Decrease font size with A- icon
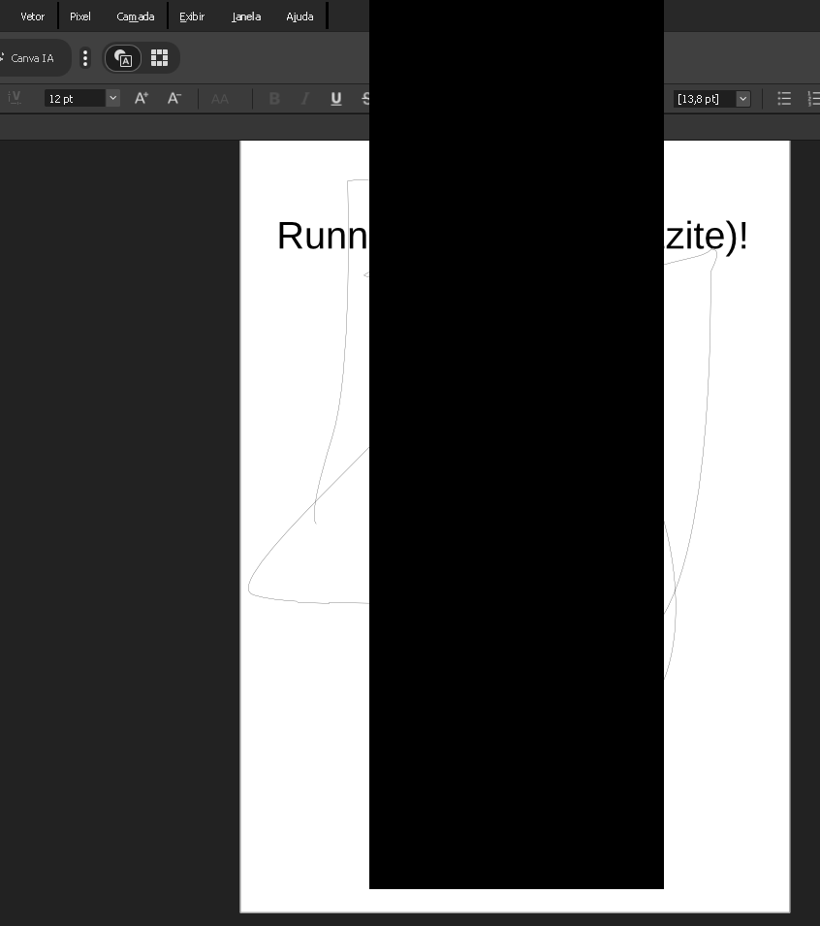820x926 pixels. (x=173, y=98)
